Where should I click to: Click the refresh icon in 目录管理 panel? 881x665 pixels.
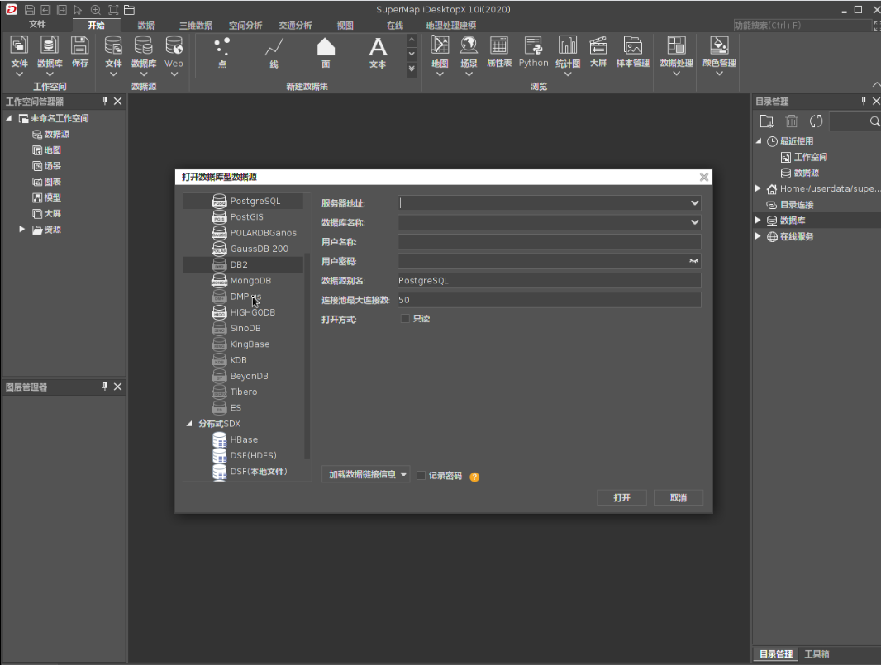[816, 121]
